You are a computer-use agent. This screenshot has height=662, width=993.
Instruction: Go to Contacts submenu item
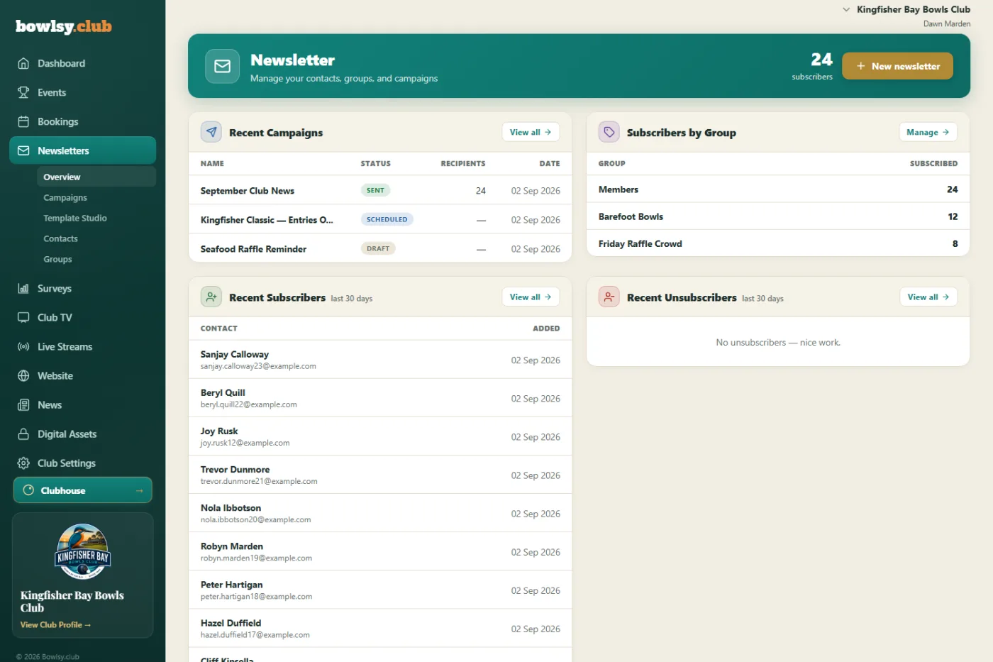pyautogui.click(x=96, y=238)
